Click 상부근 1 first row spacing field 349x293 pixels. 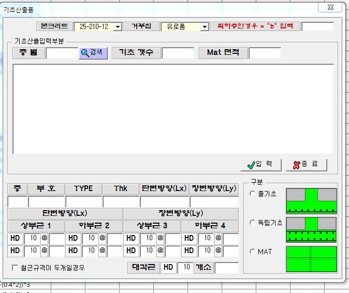[x=57, y=239]
